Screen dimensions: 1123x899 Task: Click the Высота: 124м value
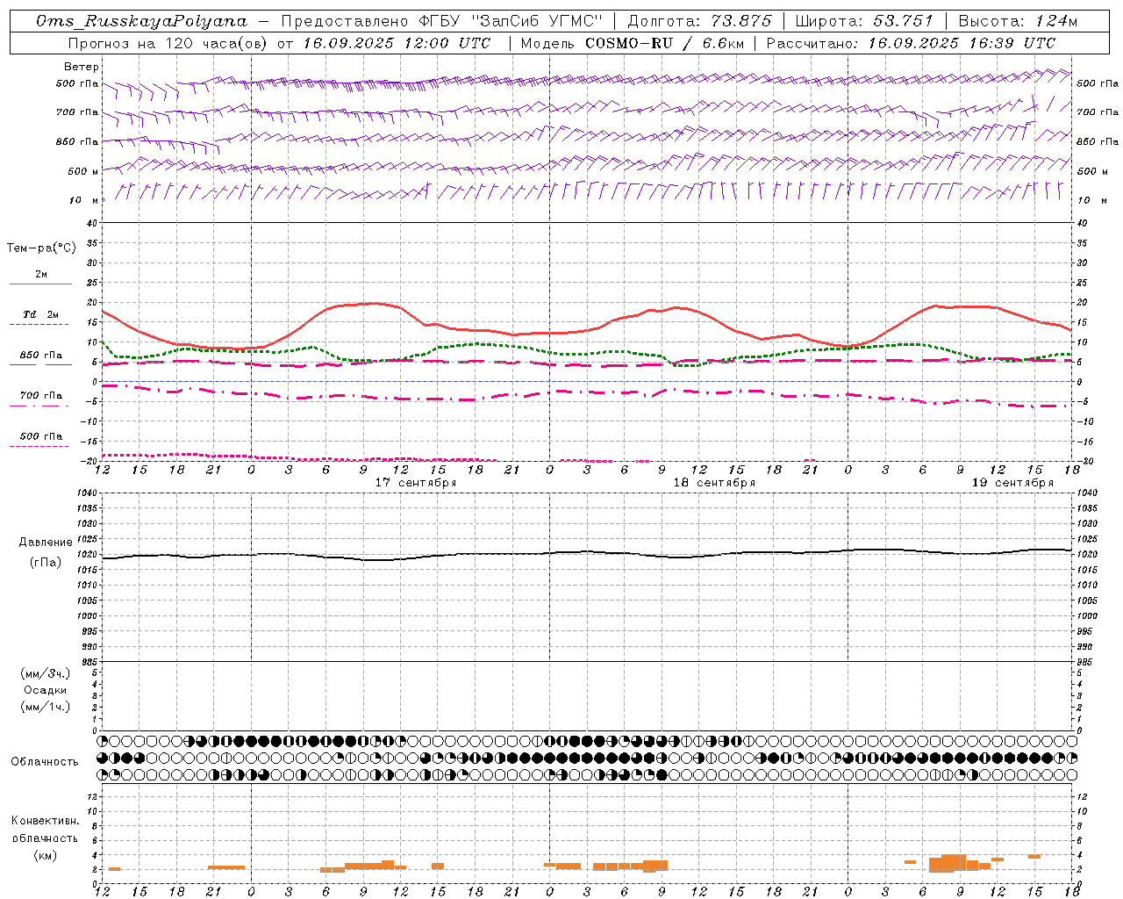click(x=1018, y=21)
